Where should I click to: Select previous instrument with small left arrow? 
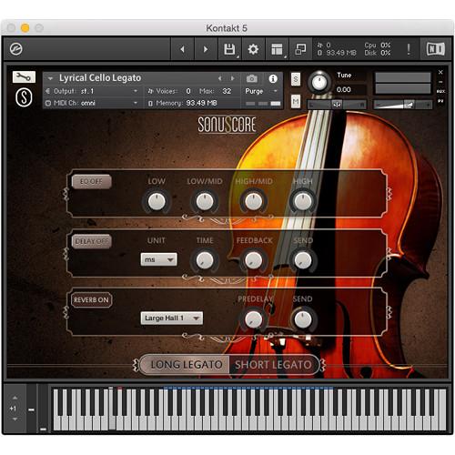pyautogui.click(x=220, y=78)
